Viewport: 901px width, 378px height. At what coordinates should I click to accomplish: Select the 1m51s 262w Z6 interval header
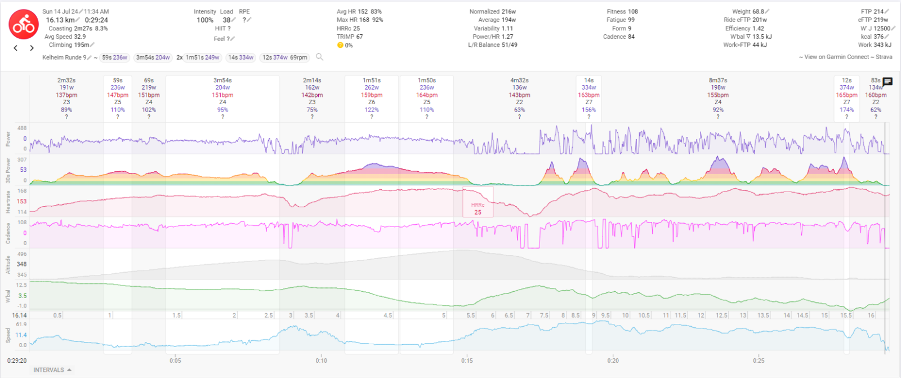point(372,95)
